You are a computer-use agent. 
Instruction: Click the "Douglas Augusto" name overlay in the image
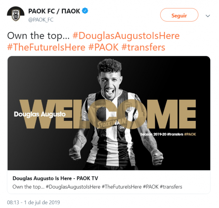point(39,114)
